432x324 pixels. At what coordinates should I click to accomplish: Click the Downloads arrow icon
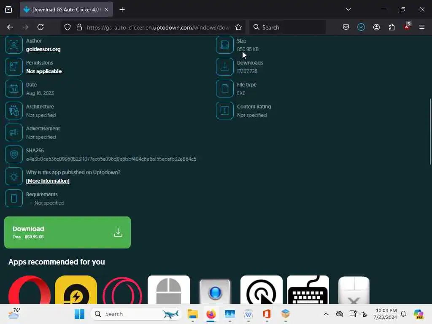(225, 67)
